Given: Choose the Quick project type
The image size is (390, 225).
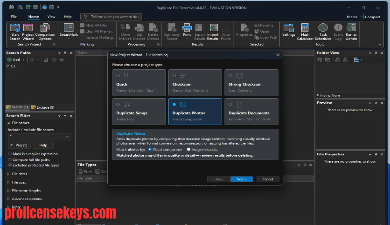Looking at the screenshot, I should click(139, 83).
